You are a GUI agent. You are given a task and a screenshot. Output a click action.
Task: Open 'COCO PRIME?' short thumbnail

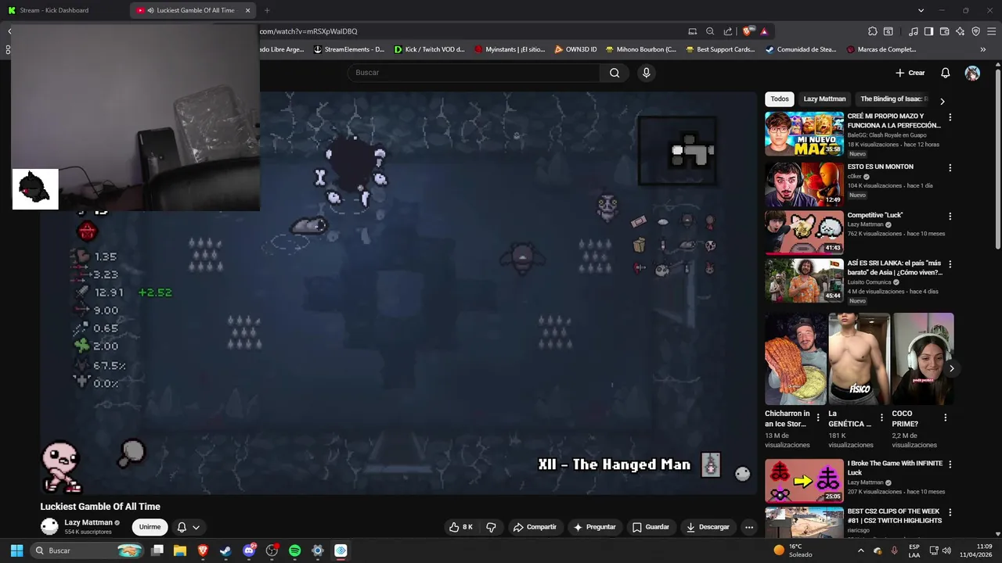tap(923, 359)
